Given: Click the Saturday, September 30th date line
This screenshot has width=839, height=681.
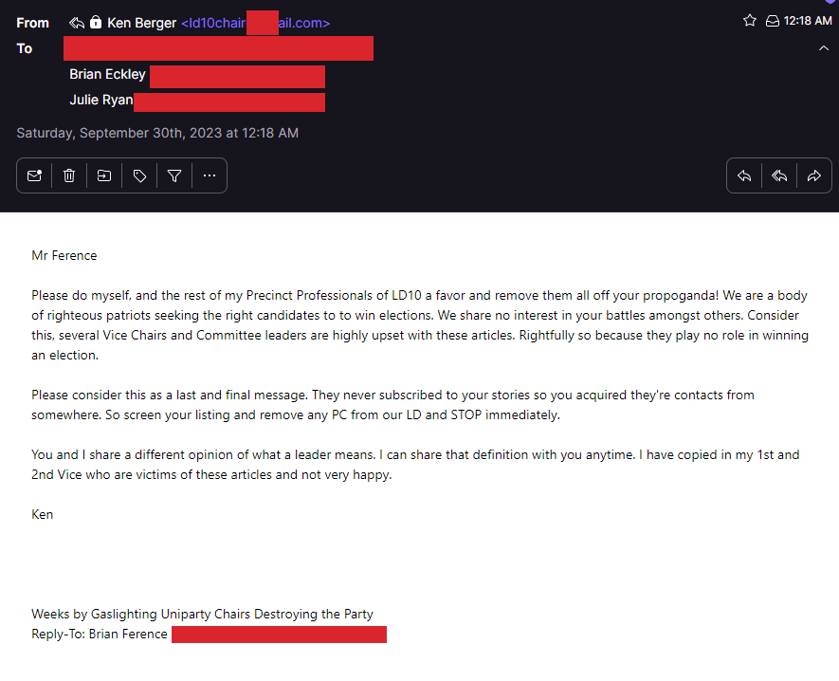Looking at the screenshot, I should tap(157, 133).
